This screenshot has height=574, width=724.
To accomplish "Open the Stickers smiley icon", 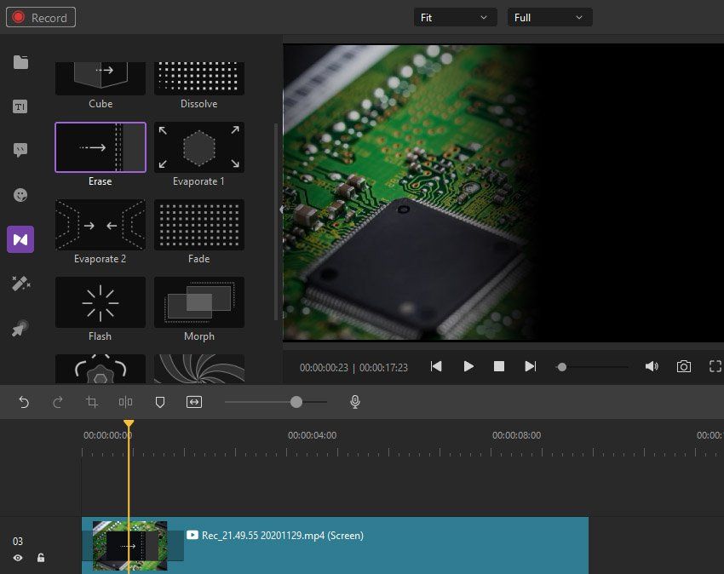I will tap(20, 195).
